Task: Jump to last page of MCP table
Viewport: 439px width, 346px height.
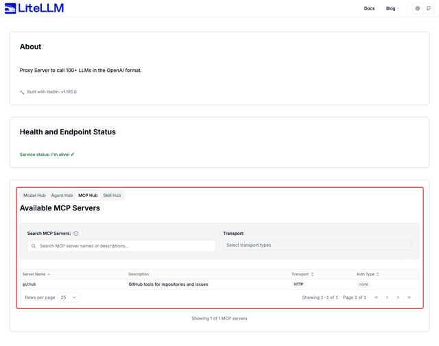Action: (409, 297)
